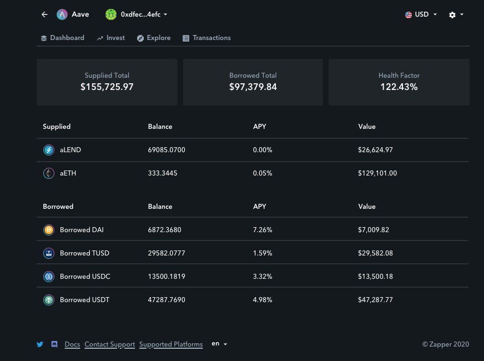Click the aLEND balance 69085.0700

click(x=167, y=150)
